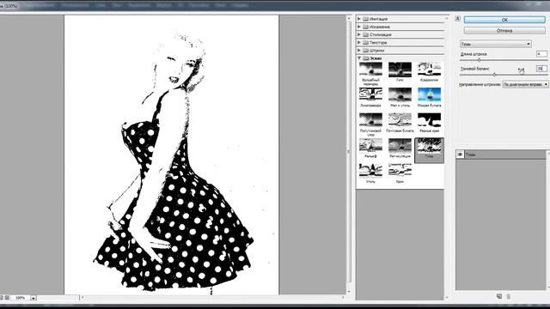The height and width of the screenshot is (309, 550).
Task: Open the Тушь filter selection dropdown
Action: (496, 44)
